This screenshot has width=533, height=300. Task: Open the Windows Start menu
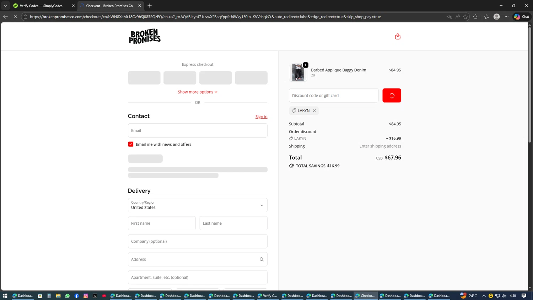click(x=5, y=296)
